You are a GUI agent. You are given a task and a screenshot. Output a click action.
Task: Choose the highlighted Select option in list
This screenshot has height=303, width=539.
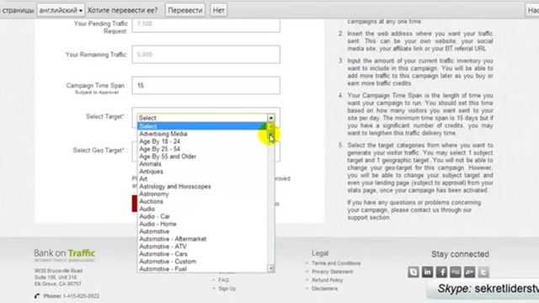coord(202,126)
